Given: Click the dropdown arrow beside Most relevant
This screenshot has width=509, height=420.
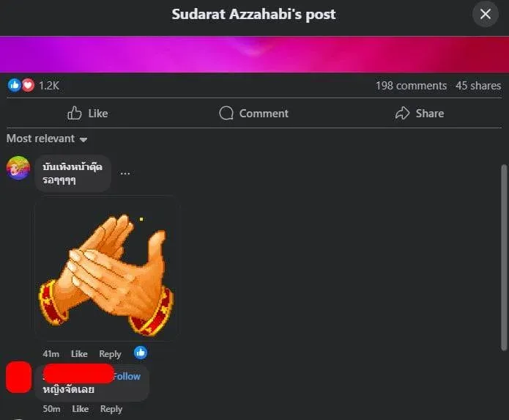Looking at the screenshot, I should pyautogui.click(x=83, y=140).
